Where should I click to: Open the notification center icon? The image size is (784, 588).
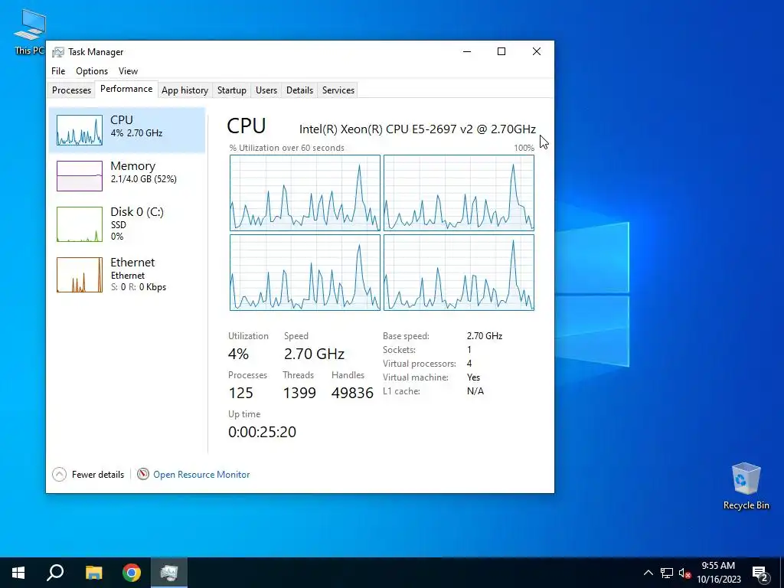click(x=760, y=573)
